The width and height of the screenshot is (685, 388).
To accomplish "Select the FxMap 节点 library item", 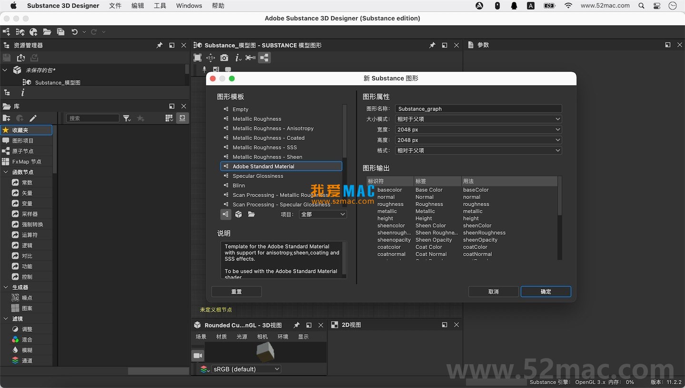I will (x=26, y=161).
